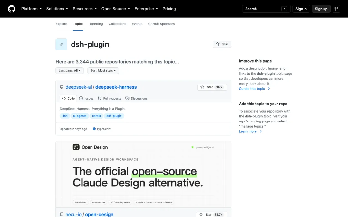This screenshot has height=217, width=348.
Task: Open the open-design repository link
Action: click(x=99, y=214)
